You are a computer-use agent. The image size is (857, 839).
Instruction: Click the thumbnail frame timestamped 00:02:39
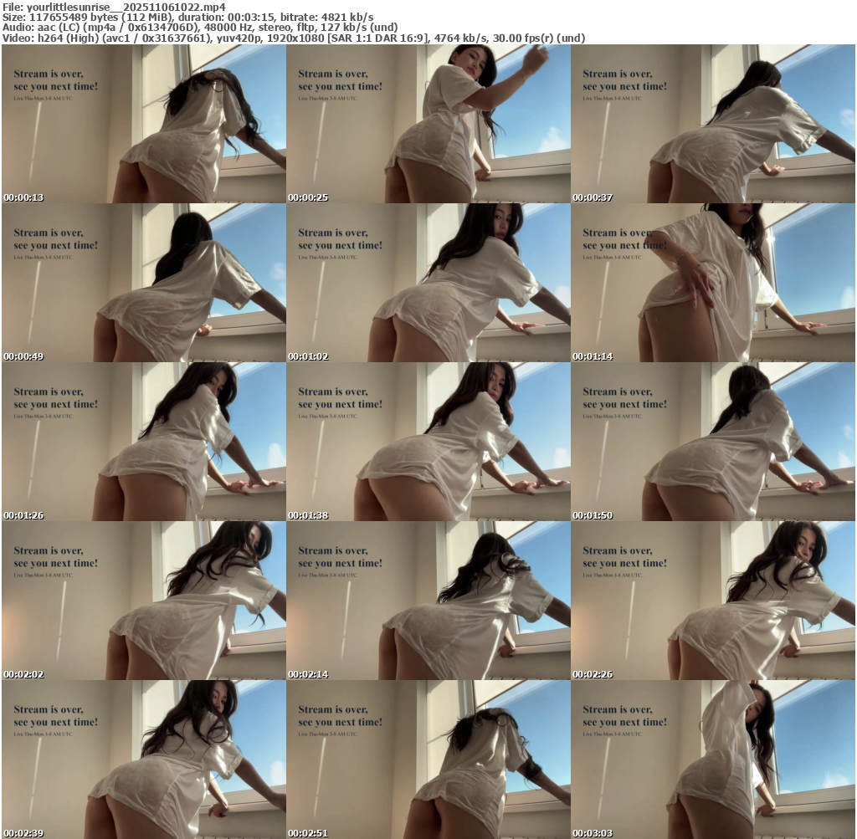point(144,760)
